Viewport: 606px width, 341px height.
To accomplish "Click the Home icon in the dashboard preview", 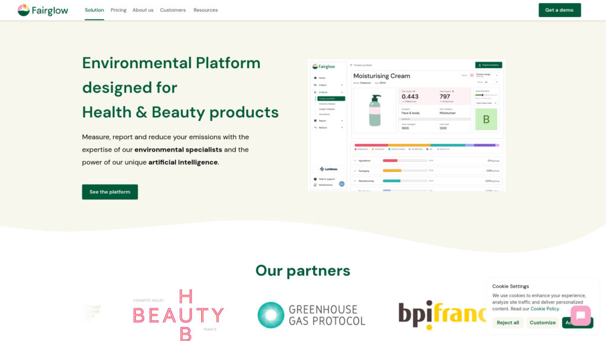I will 315,78.
